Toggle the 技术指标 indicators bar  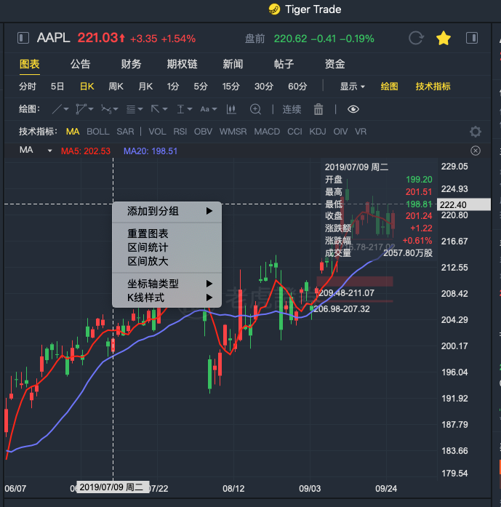pyautogui.click(x=433, y=87)
